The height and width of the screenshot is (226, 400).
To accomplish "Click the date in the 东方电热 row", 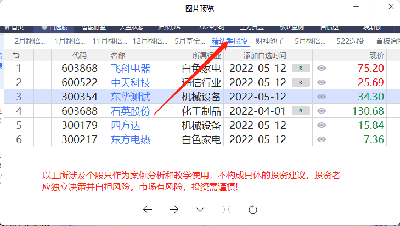I will click(258, 140).
